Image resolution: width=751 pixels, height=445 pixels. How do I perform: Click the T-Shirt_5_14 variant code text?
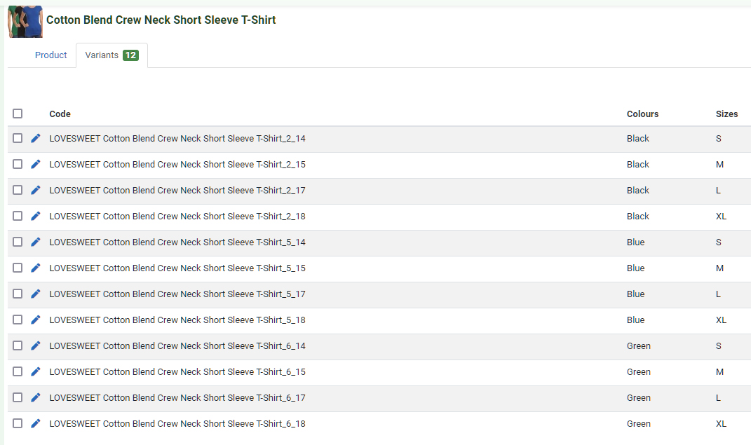(x=177, y=242)
